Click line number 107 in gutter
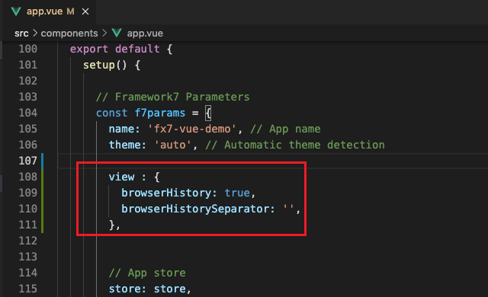The width and height of the screenshot is (488, 297). pyautogui.click(x=28, y=161)
